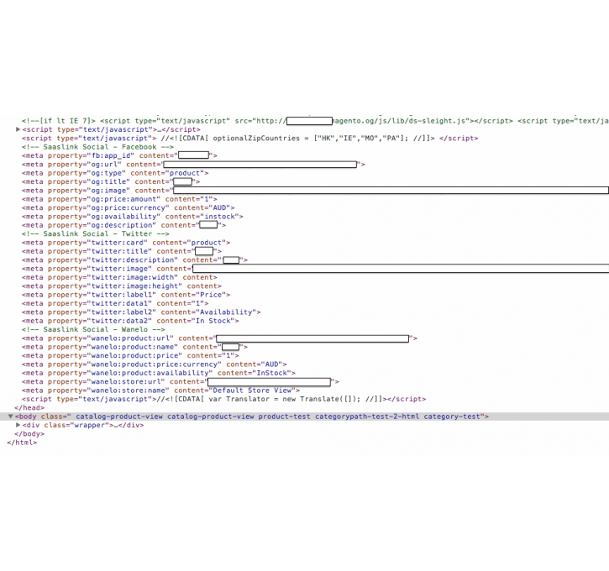Select the twitter:title meta row
Screen dimensions: 609x571
[122, 251]
